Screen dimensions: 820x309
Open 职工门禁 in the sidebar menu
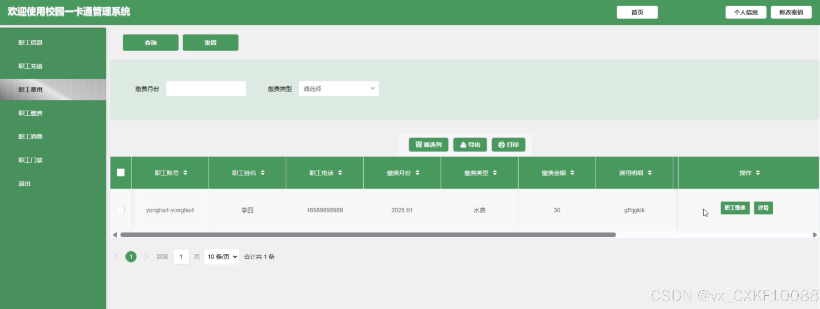(30, 160)
